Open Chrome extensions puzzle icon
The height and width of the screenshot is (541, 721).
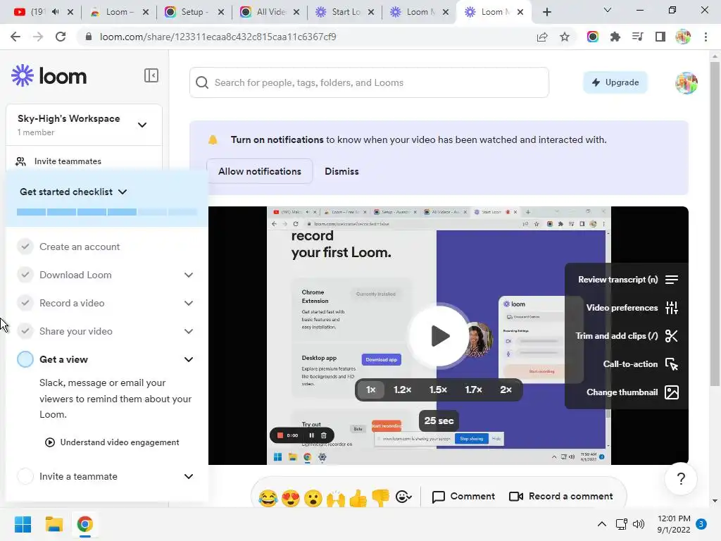615,37
